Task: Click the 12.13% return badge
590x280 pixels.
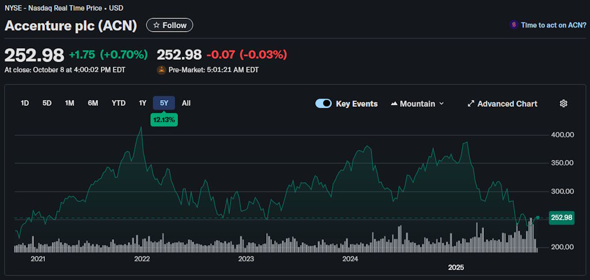Action: [x=164, y=120]
